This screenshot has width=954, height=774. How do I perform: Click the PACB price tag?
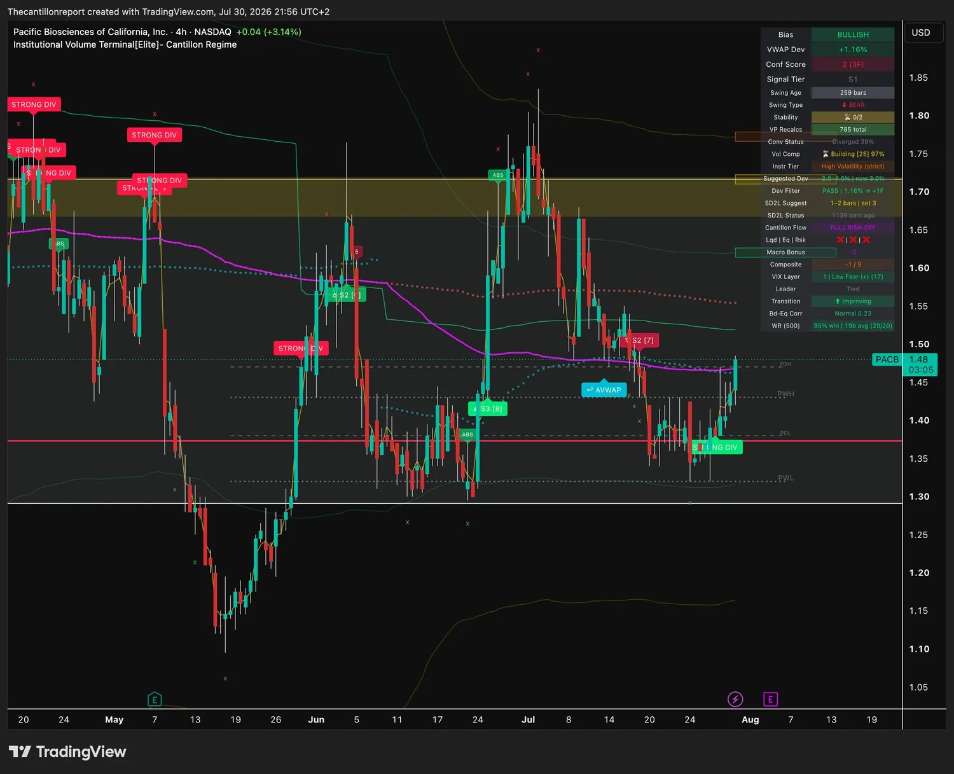click(x=887, y=359)
